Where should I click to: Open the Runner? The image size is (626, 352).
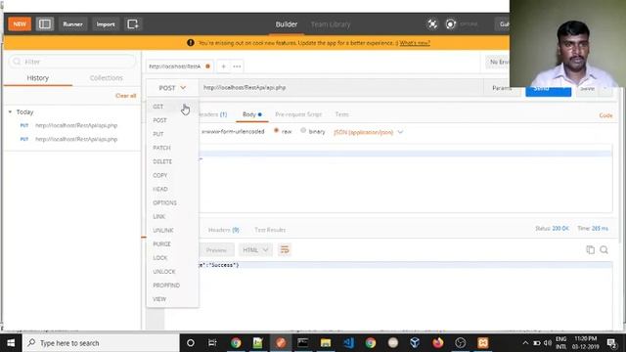pos(72,24)
